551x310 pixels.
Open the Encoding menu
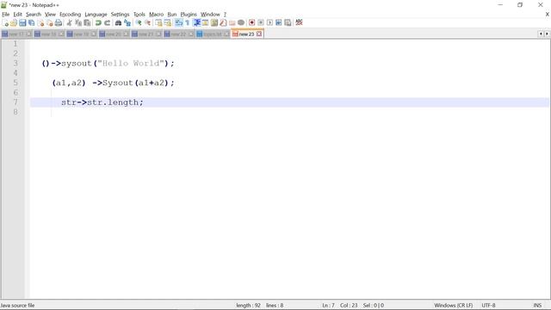(x=70, y=15)
